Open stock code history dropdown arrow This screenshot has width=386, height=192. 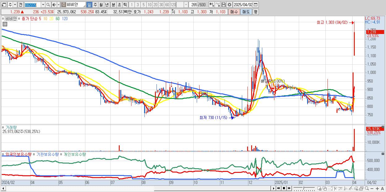click(x=43, y=5)
